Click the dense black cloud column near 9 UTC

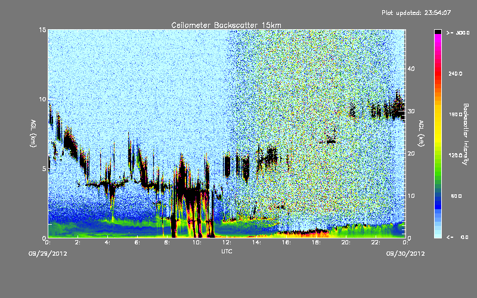[x=182, y=176]
